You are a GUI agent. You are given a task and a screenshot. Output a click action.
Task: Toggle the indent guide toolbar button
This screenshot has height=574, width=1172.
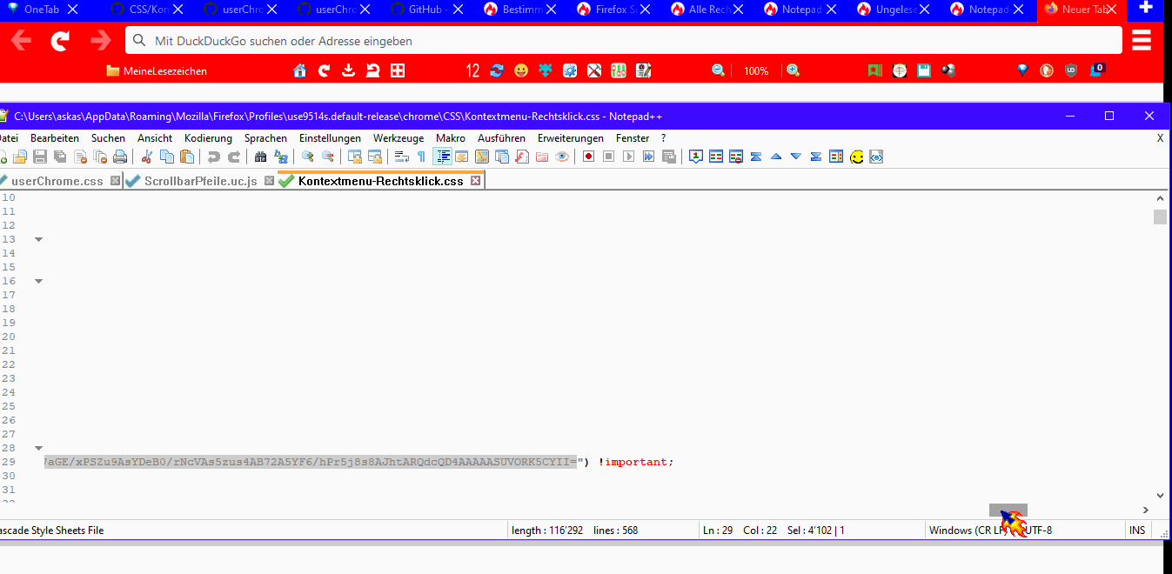(443, 157)
